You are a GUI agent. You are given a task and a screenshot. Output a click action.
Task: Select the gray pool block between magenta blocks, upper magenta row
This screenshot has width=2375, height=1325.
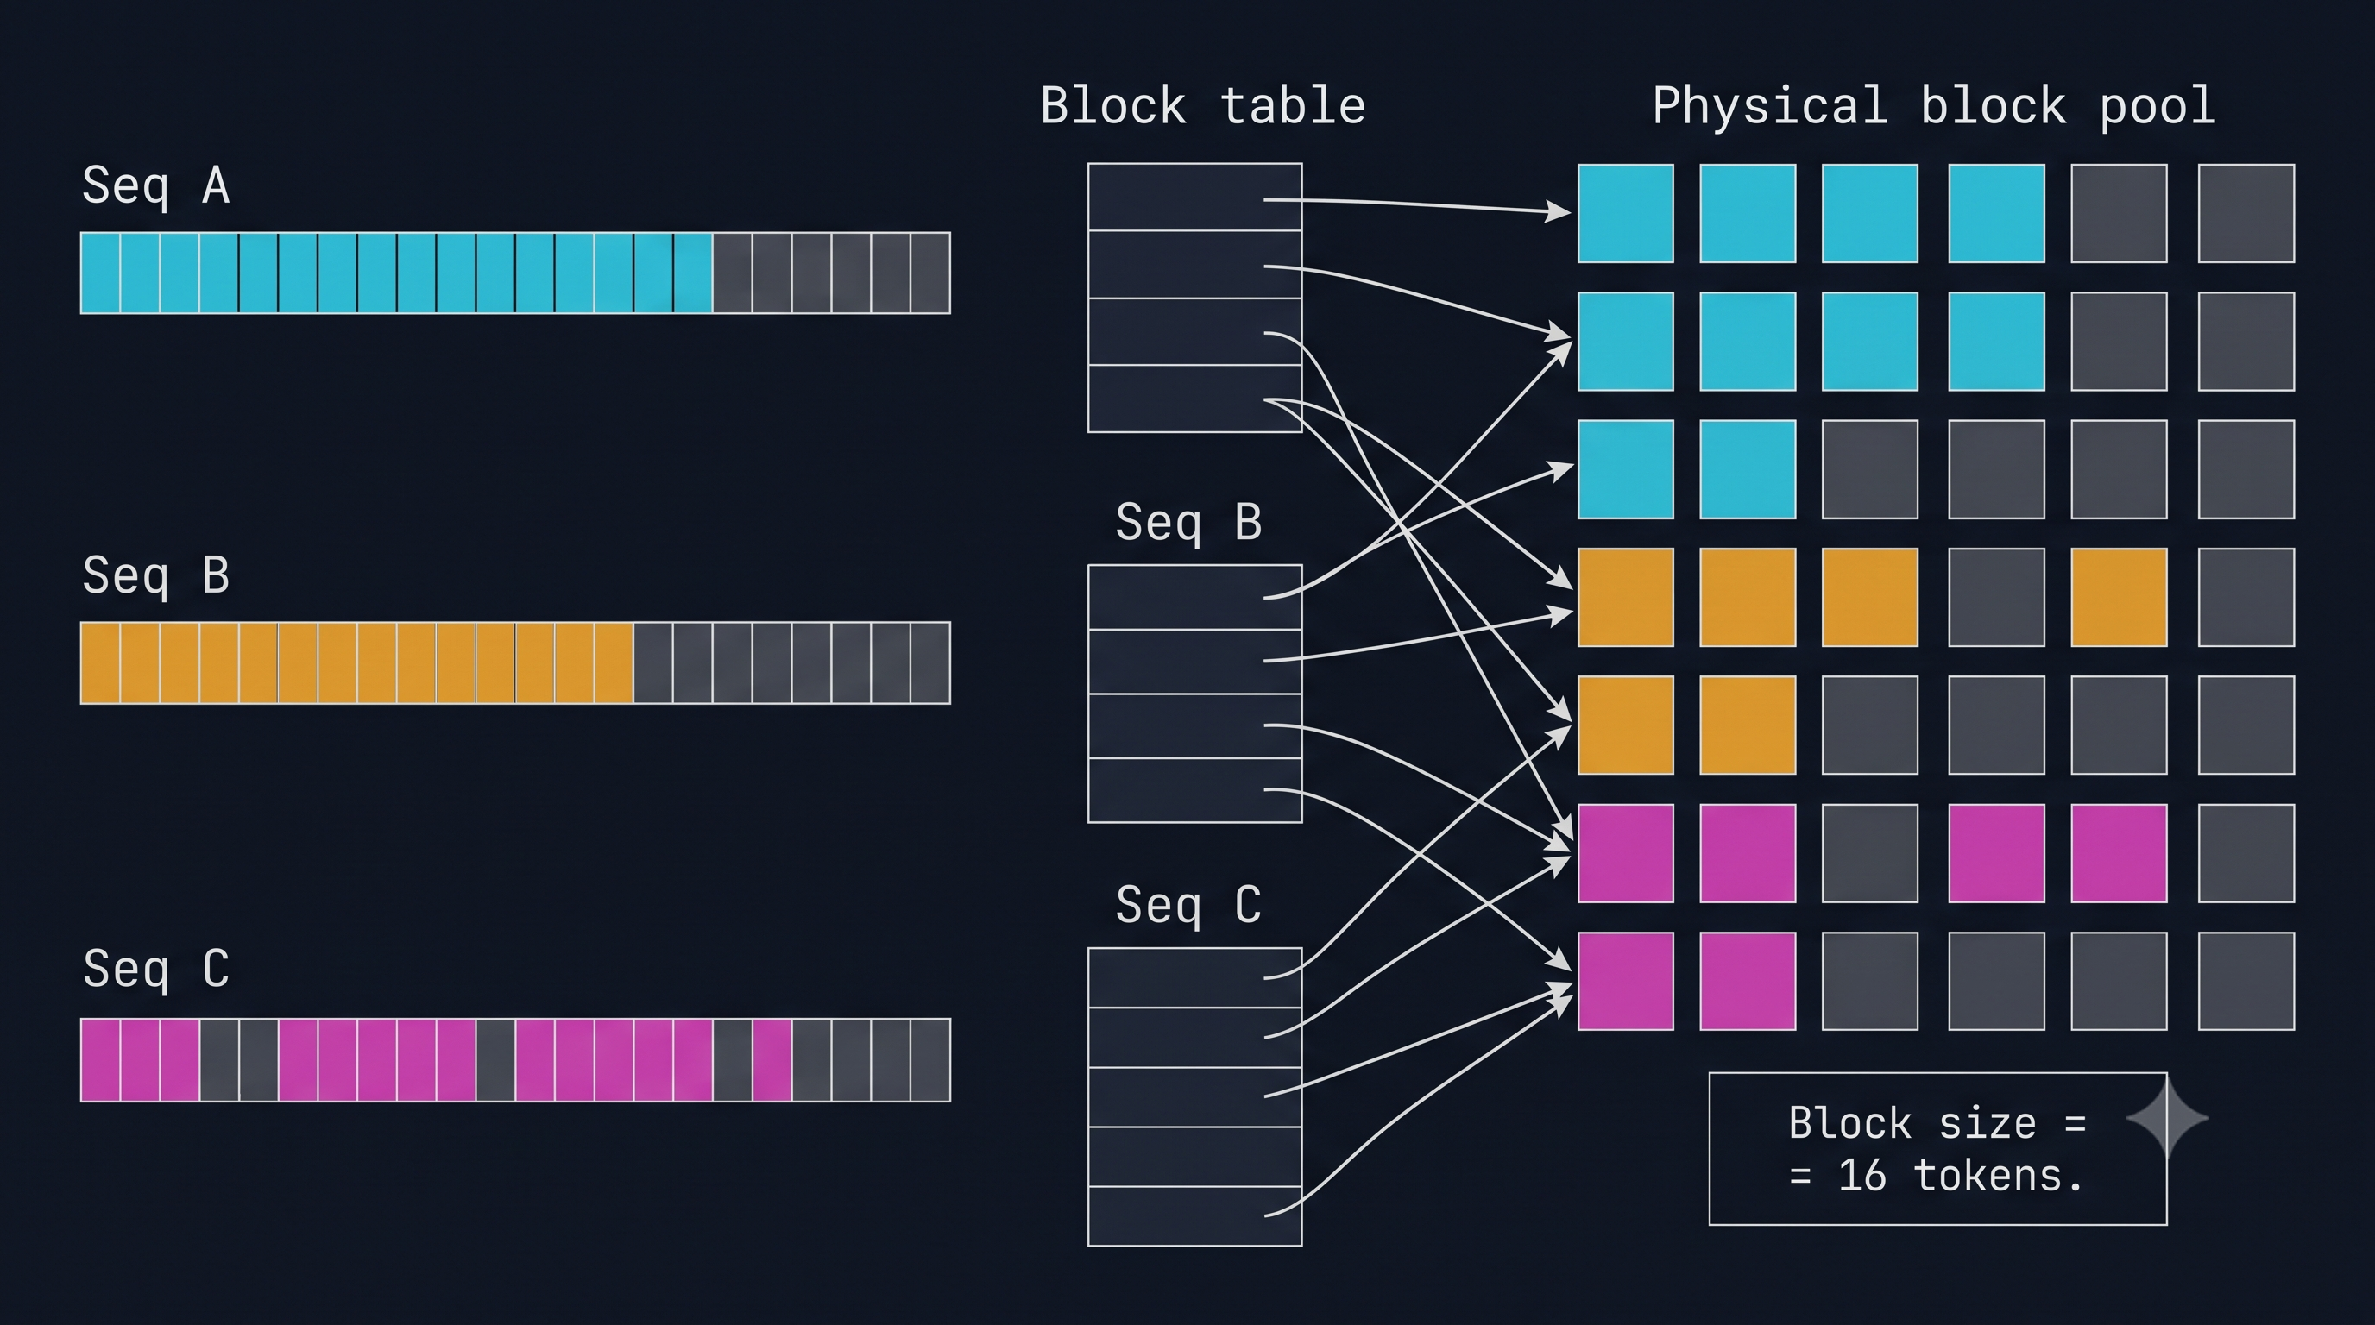tap(1870, 853)
